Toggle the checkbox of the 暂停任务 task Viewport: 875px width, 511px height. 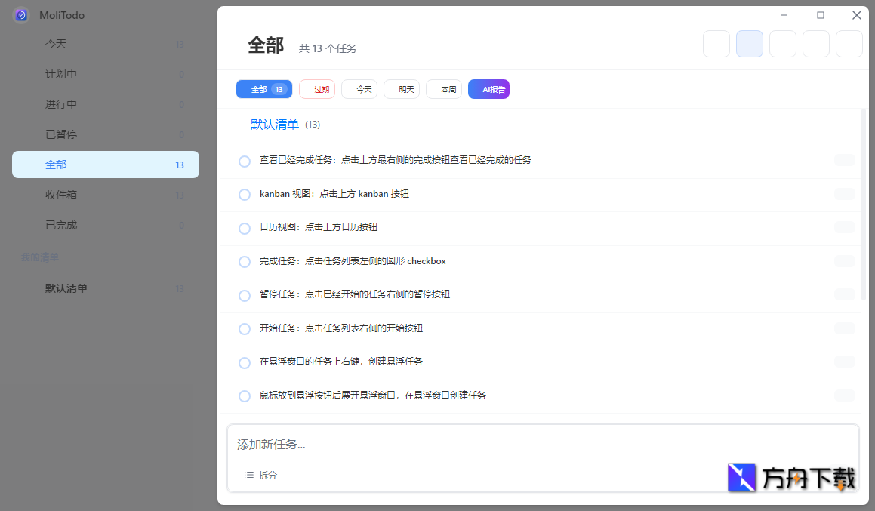244,294
